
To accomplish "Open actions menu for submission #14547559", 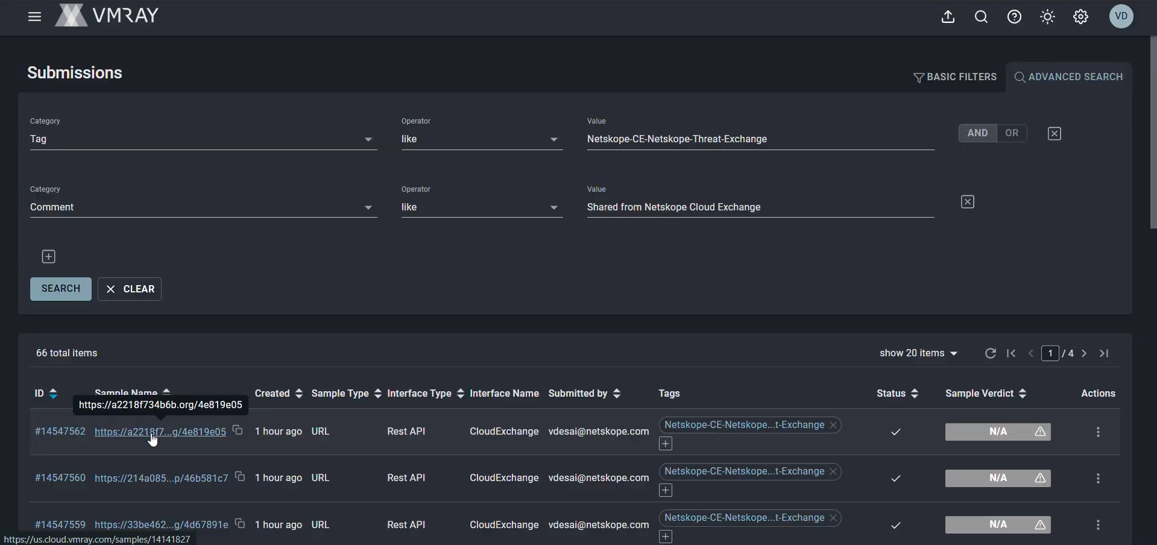I will coord(1098,525).
